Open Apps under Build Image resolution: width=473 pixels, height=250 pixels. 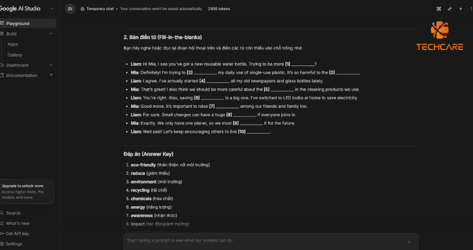pos(13,44)
